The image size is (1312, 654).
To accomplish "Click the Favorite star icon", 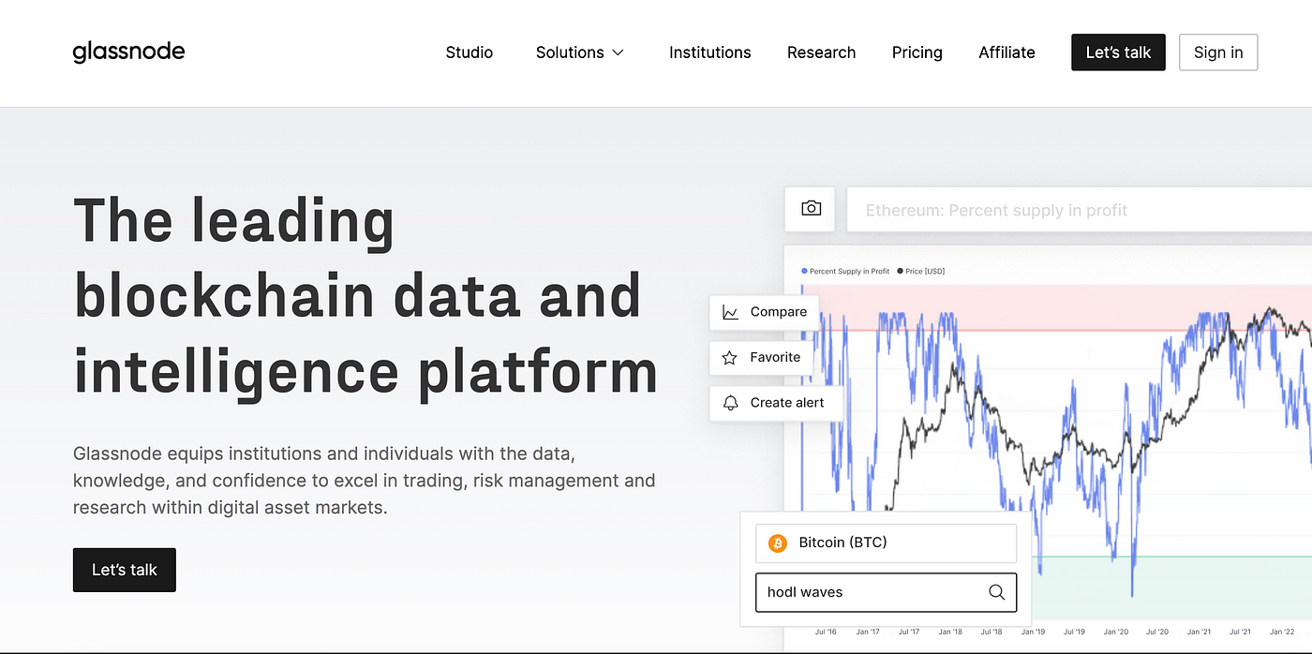I will (730, 357).
